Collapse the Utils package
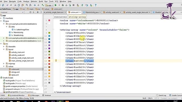 (x=7, y=27)
